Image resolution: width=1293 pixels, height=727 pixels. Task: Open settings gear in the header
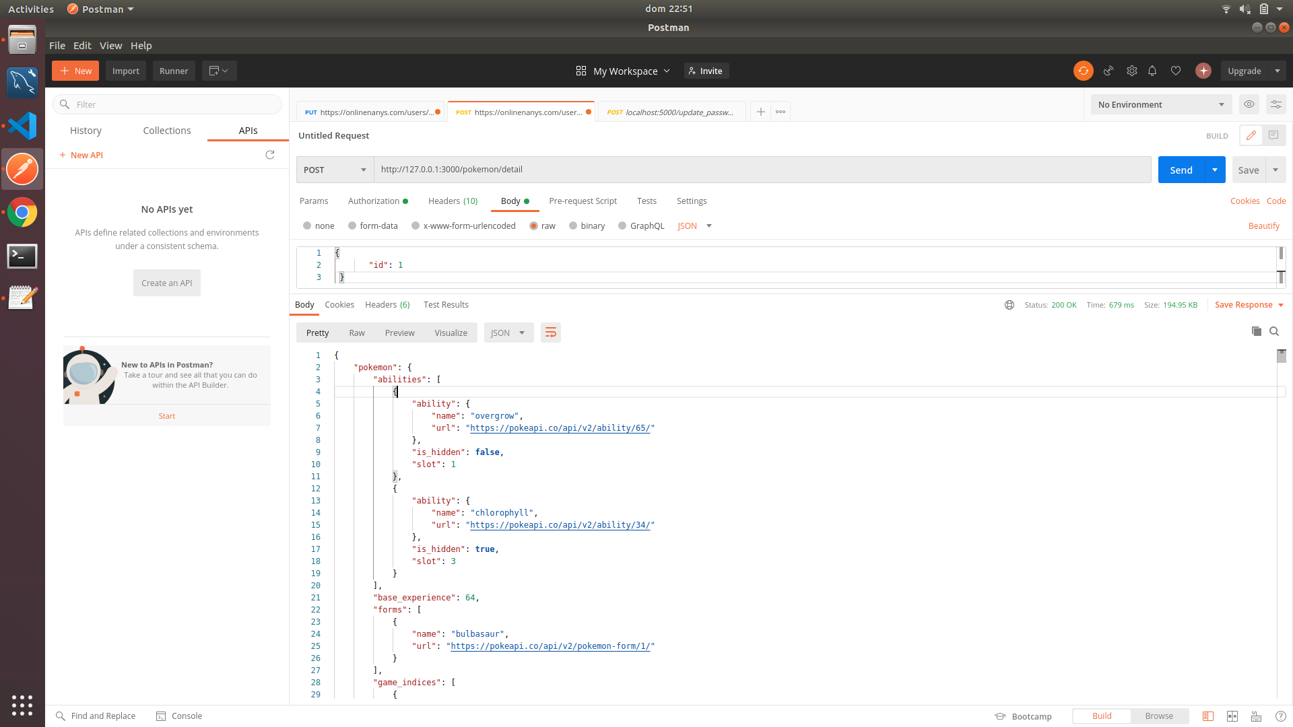point(1131,71)
